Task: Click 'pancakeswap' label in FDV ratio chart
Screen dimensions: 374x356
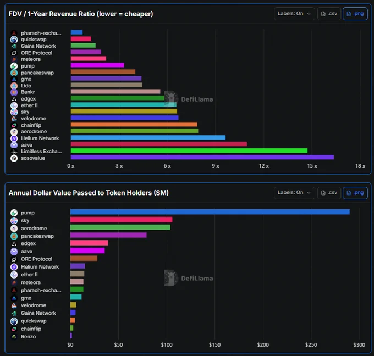Action: 37,73
